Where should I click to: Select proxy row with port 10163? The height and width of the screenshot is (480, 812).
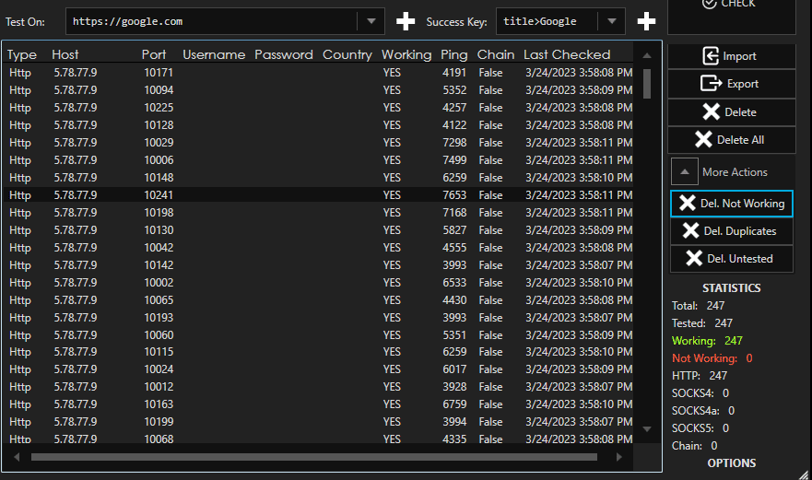pos(319,404)
